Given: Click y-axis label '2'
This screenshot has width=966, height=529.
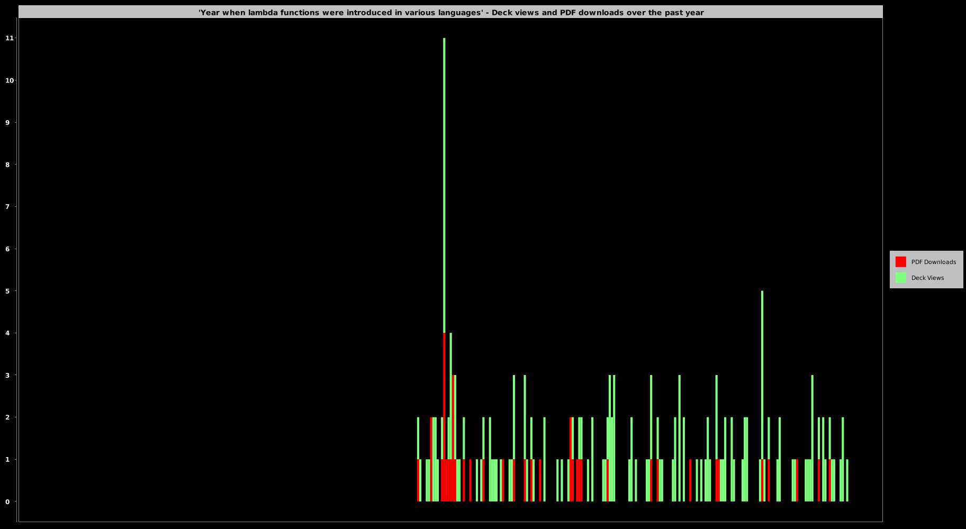Looking at the screenshot, I should 7,417.
